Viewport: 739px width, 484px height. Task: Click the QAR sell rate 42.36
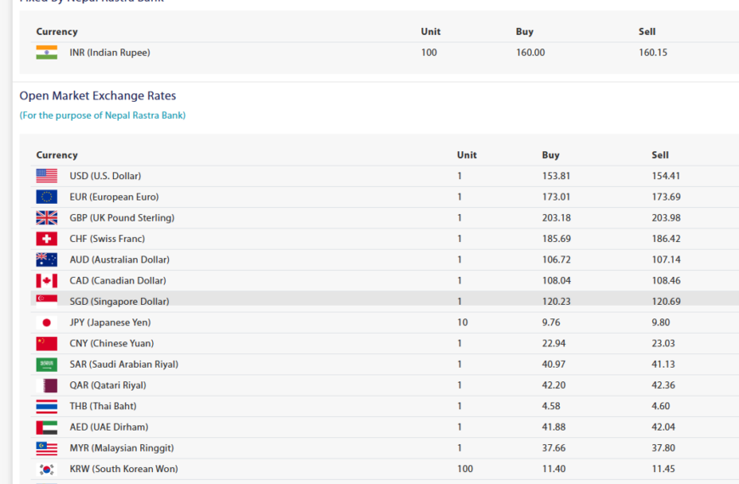click(x=663, y=385)
